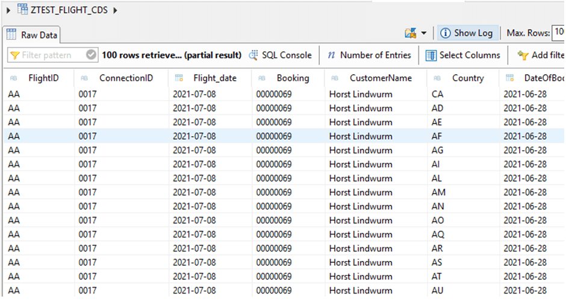566x308 pixels.
Task: Switch to the Raw Data tab
Action: pos(31,35)
